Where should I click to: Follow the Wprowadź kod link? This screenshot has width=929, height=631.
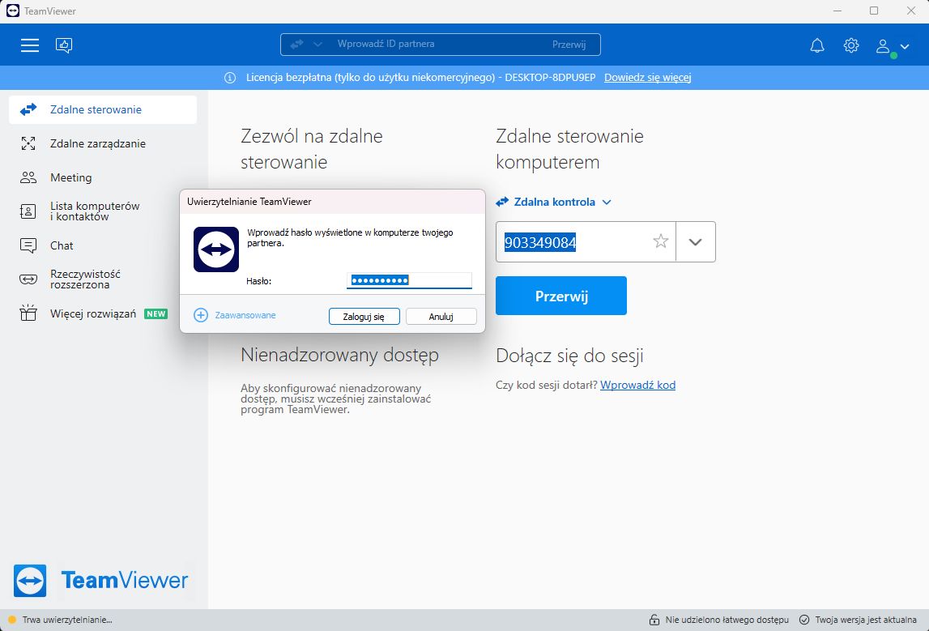637,385
